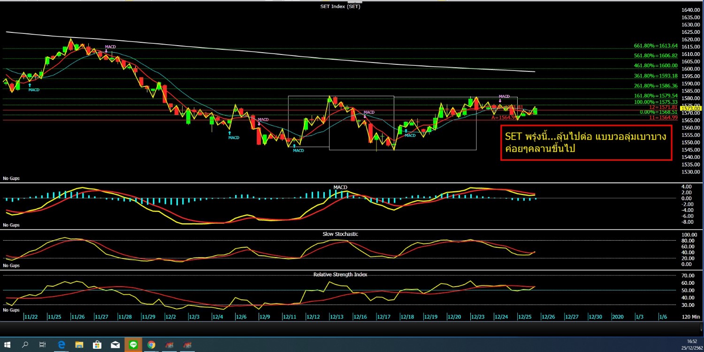Switch to Google Chrome in the taskbar
Screen dimensions: 704x352
tap(151, 344)
